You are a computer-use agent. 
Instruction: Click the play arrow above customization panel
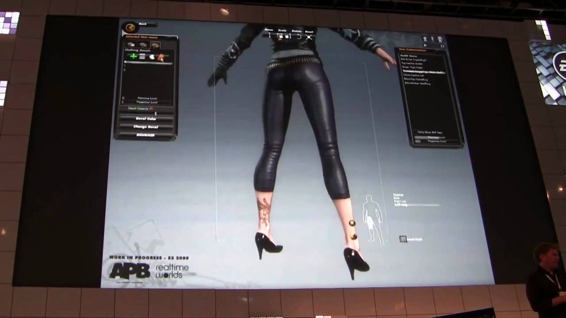click(x=425, y=45)
